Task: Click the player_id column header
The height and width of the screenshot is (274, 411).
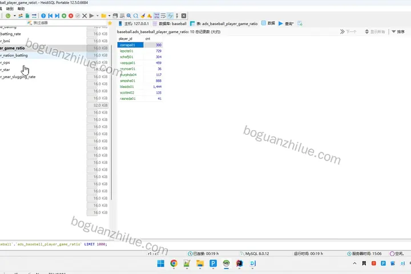Action: (x=130, y=39)
